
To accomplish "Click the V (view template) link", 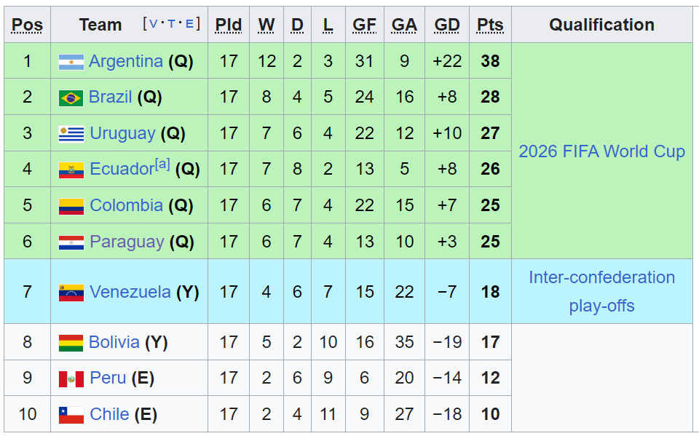I will click(153, 24).
